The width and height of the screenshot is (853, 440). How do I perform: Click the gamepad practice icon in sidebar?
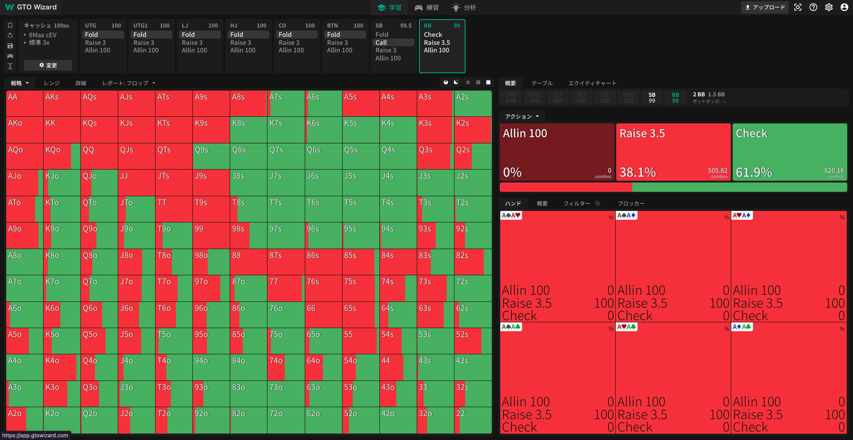tap(10, 56)
